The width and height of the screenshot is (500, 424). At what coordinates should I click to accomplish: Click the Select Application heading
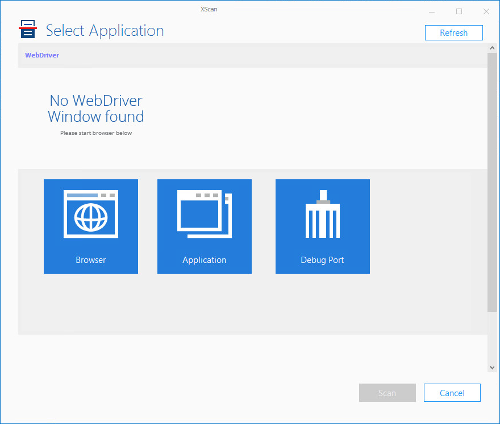105,31
